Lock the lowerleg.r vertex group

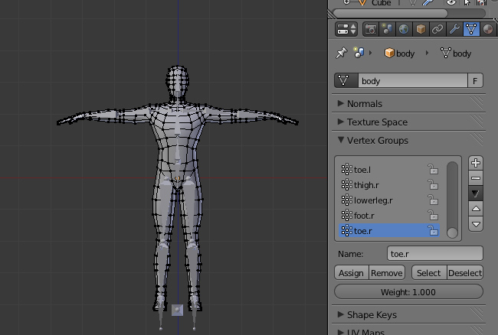(x=433, y=200)
